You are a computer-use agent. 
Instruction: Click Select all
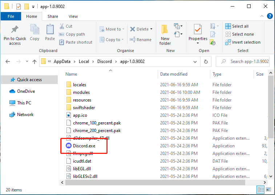[x=237, y=26]
